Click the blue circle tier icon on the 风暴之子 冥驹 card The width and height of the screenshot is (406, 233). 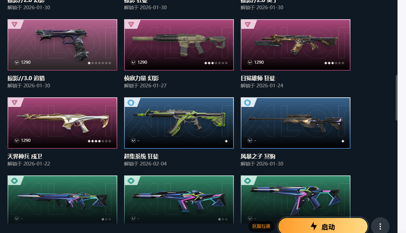tap(247, 103)
